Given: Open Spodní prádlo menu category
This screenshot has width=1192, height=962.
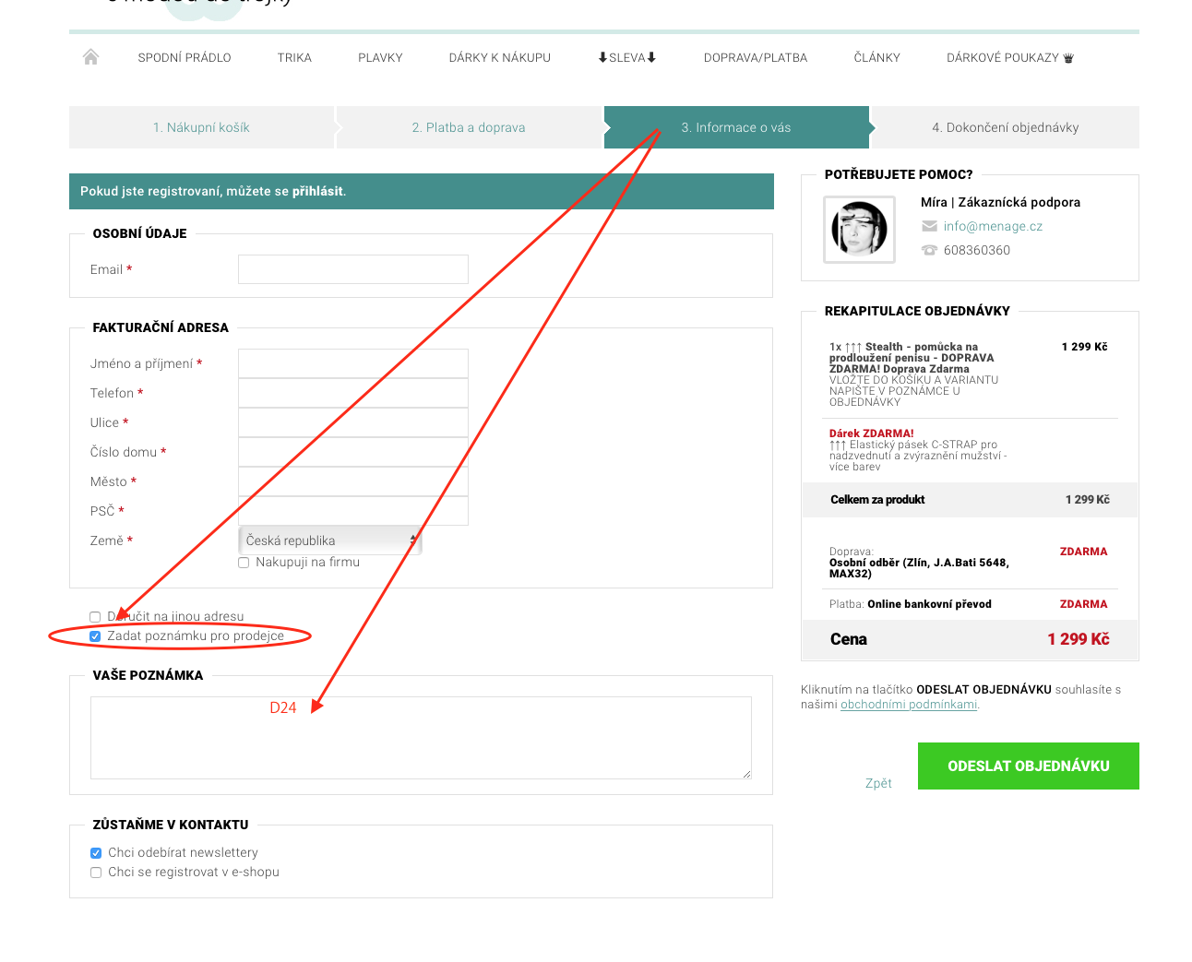Looking at the screenshot, I should [185, 58].
